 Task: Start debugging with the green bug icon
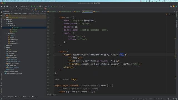34,6
